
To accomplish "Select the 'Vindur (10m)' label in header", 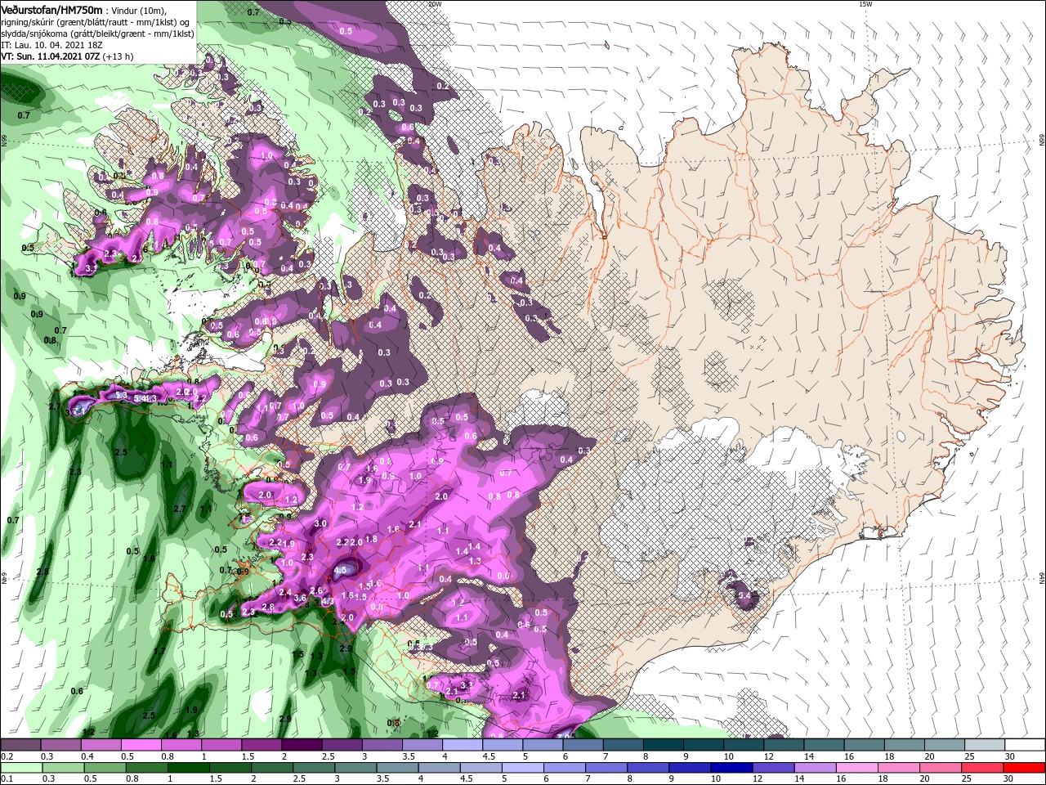I will tap(138, 10).
